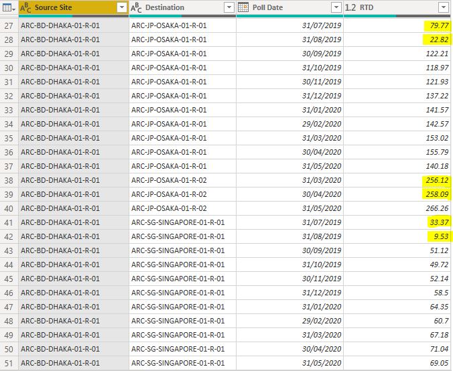Select row number 51
Image resolution: width=453 pixels, height=371 pixels.
[9, 363]
